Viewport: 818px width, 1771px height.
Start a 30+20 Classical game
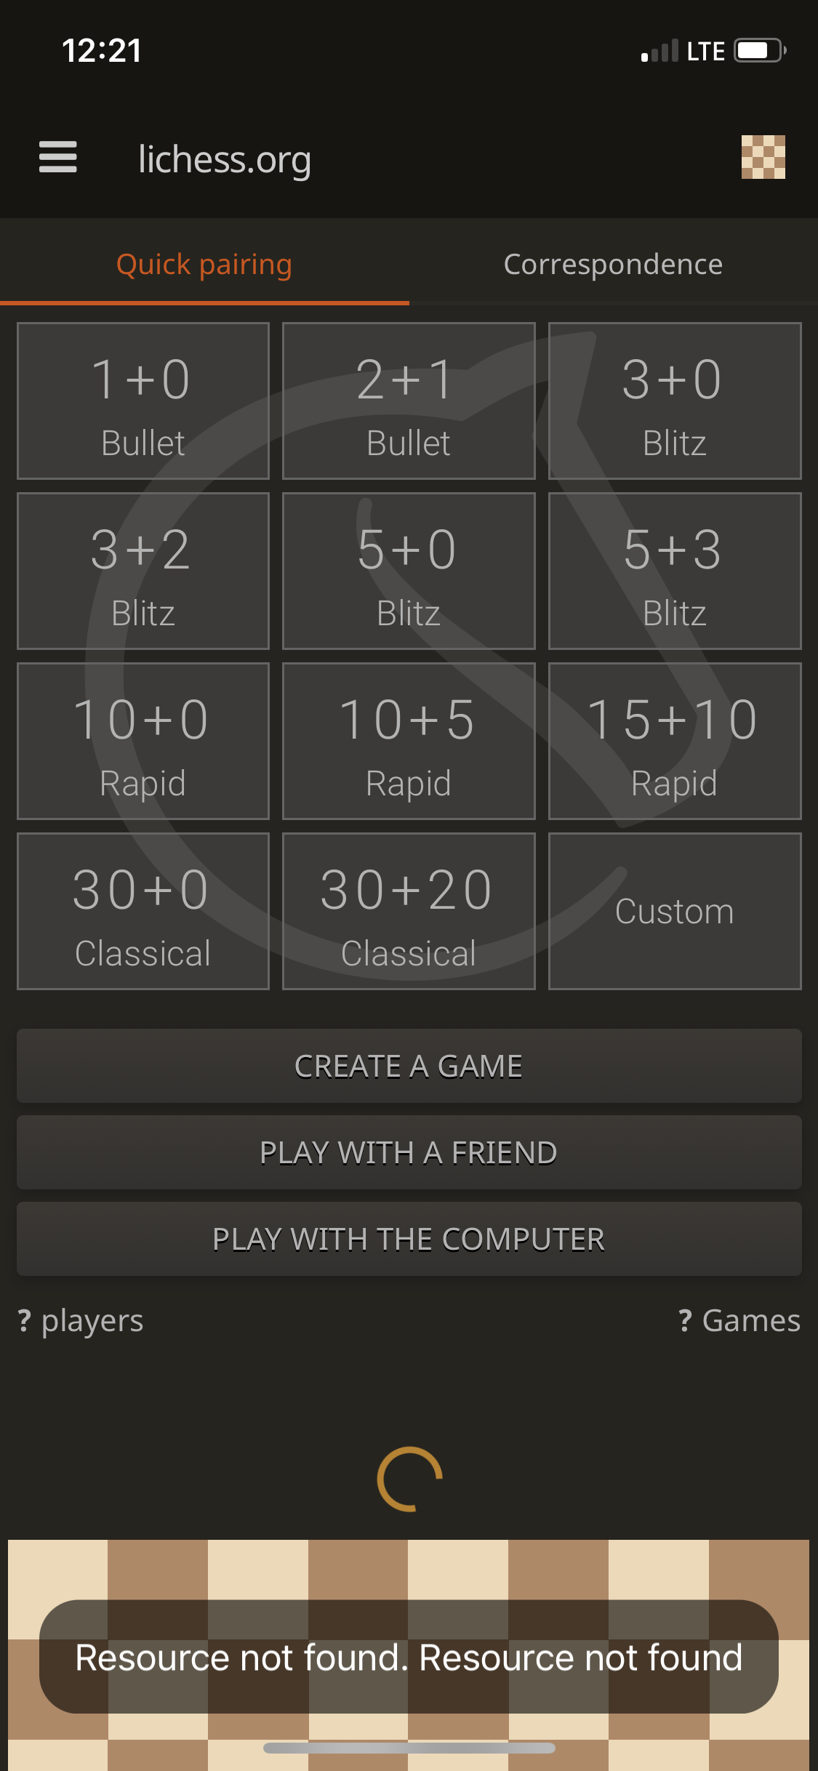click(409, 910)
